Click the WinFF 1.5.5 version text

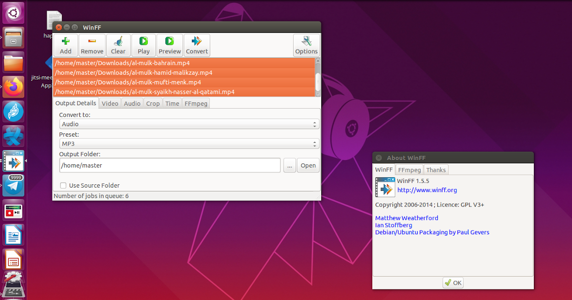pos(413,181)
